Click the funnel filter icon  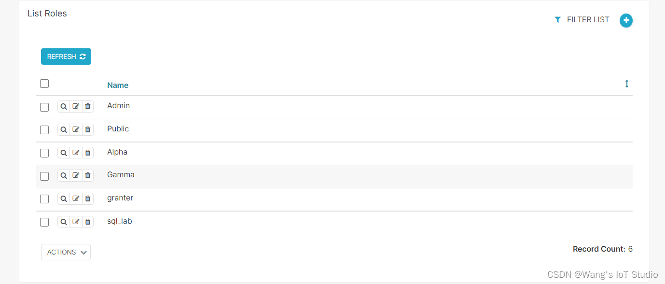click(558, 19)
